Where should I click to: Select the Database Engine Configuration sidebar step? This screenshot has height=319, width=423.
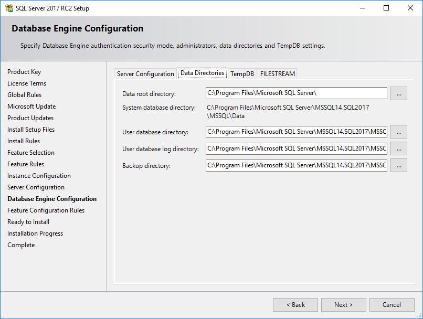coord(52,199)
